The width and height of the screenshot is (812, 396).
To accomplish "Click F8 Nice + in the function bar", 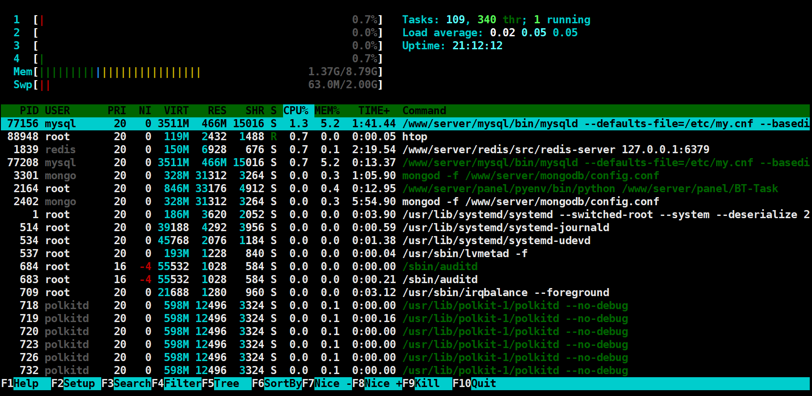I will (x=377, y=383).
